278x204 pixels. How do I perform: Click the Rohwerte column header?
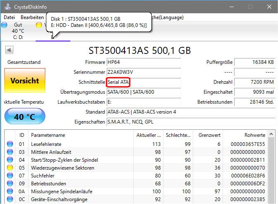pyautogui.click(x=245, y=135)
